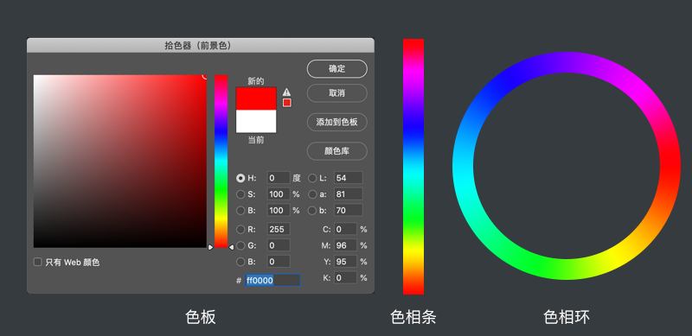This screenshot has width=692, height=336.
Task: Click the C cyan percent field
Action: click(x=345, y=229)
